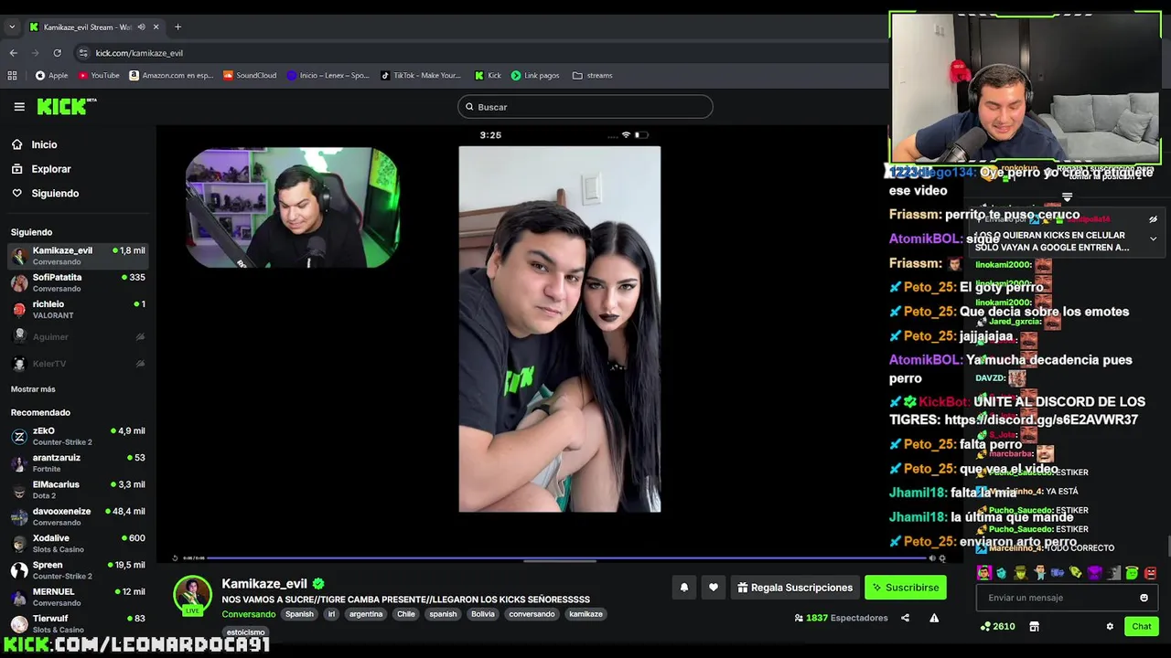Open recommended channel Xodalive
The height and width of the screenshot is (658, 1171).
[x=78, y=544]
